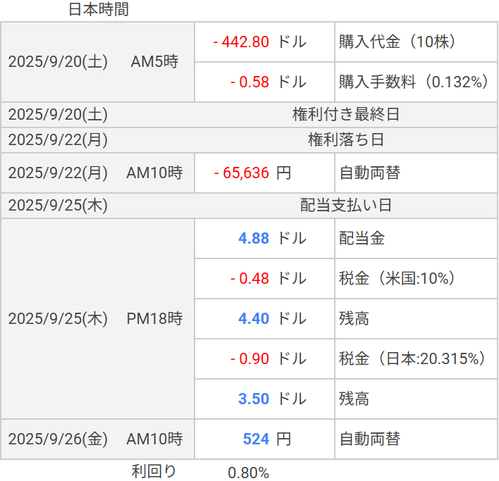Select the 2025/9/22(月) AM10時 date cell
Image resolution: width=499 pixels, height=481 pixels.
coord(97,173)
